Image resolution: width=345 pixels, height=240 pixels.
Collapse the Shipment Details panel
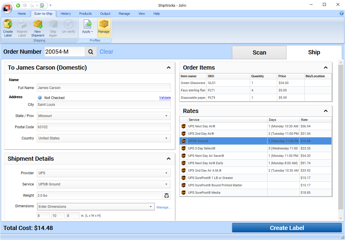coord(169,159)
